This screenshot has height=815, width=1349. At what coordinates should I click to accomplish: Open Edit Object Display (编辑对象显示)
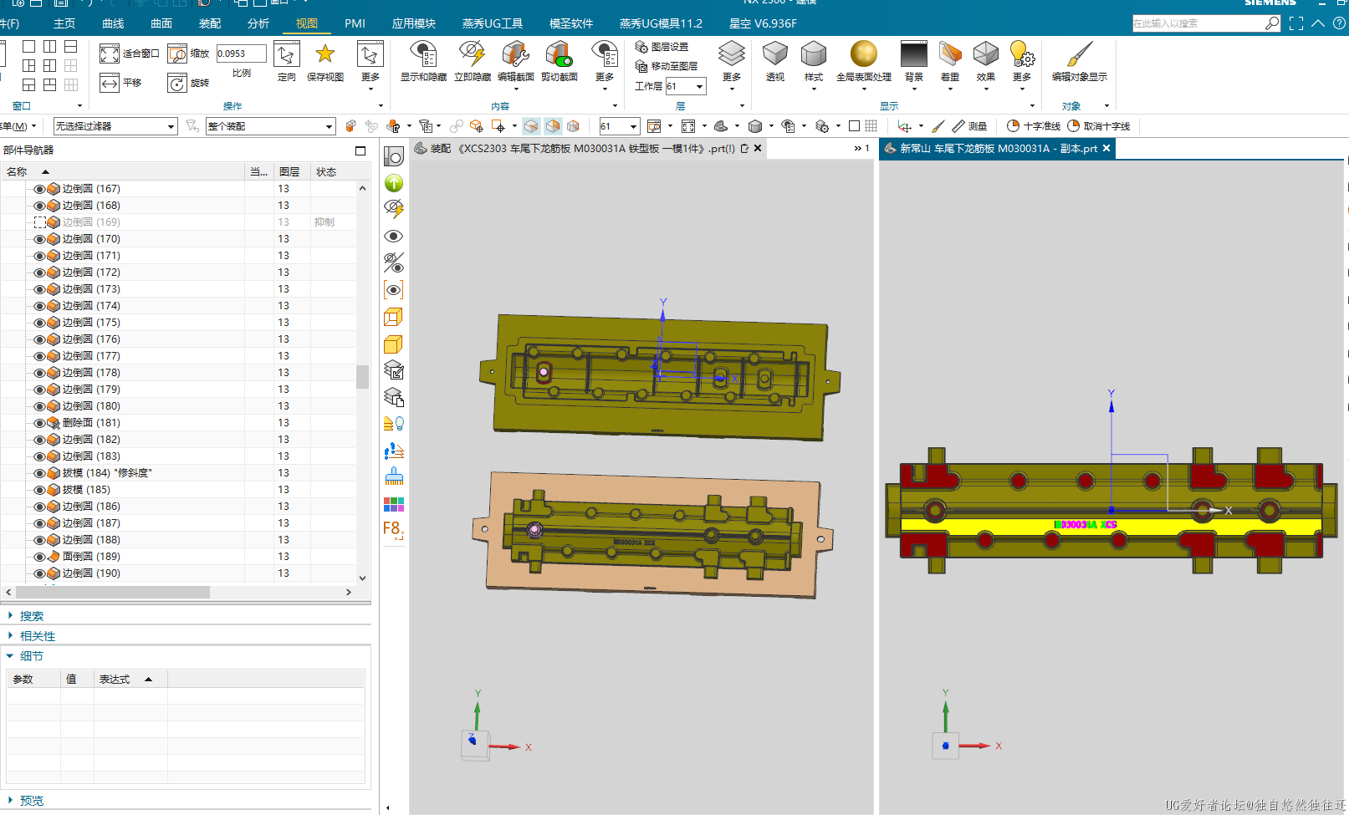click(x=1079, y=54)
